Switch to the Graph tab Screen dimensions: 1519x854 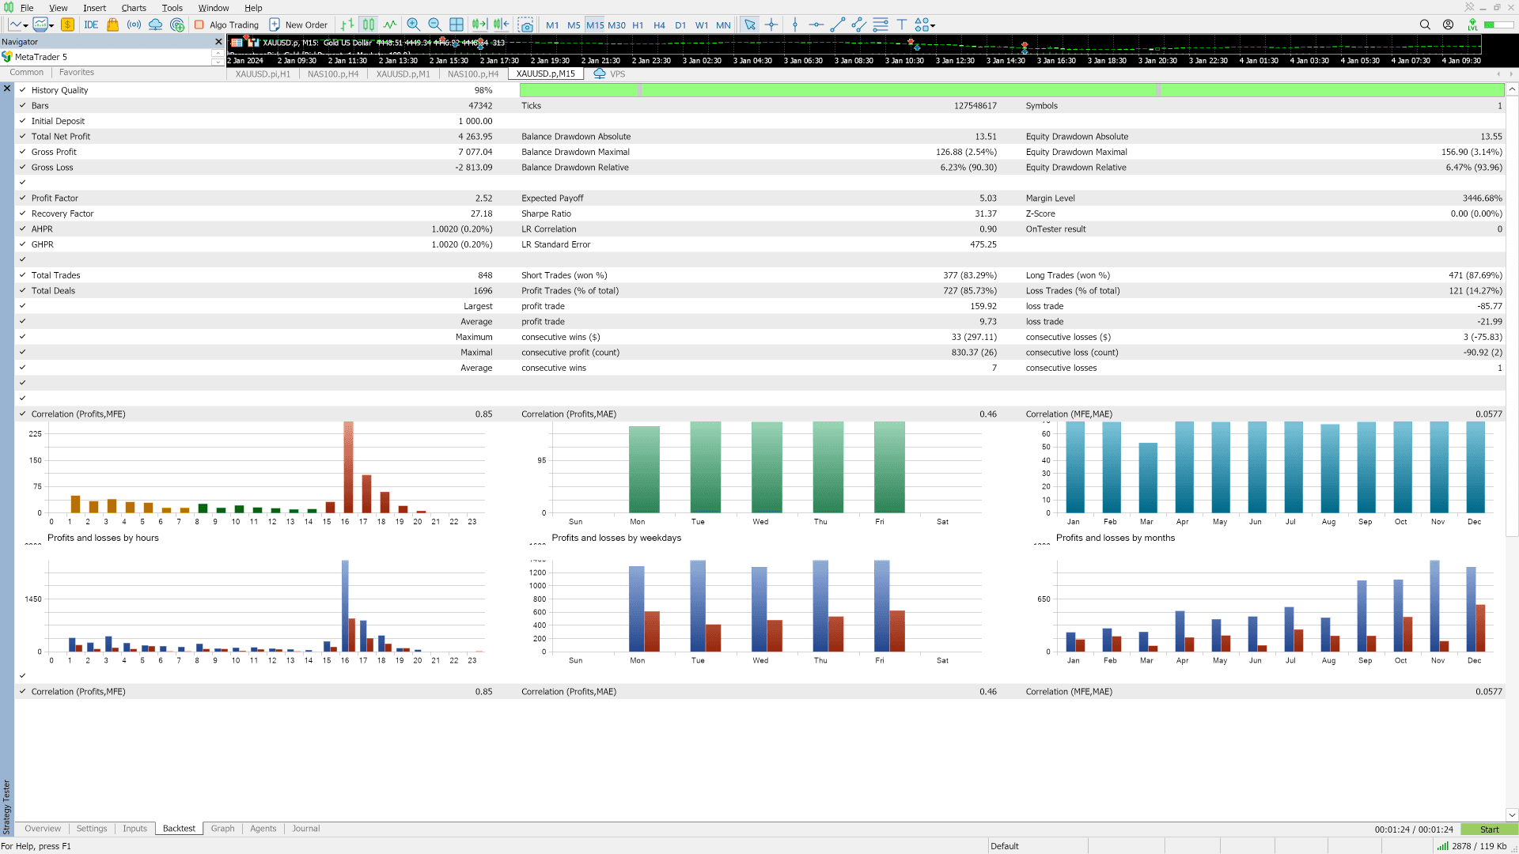tap(222, 829)
